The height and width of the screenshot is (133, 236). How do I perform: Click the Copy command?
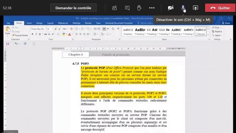pos(15,31)
